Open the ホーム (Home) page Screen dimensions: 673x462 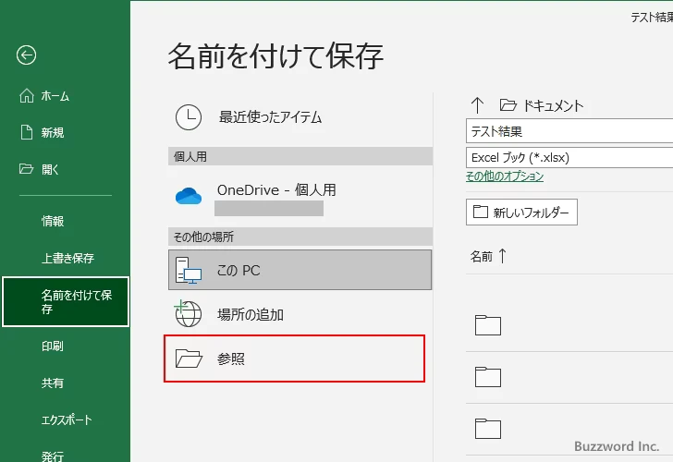coord(55,96)
